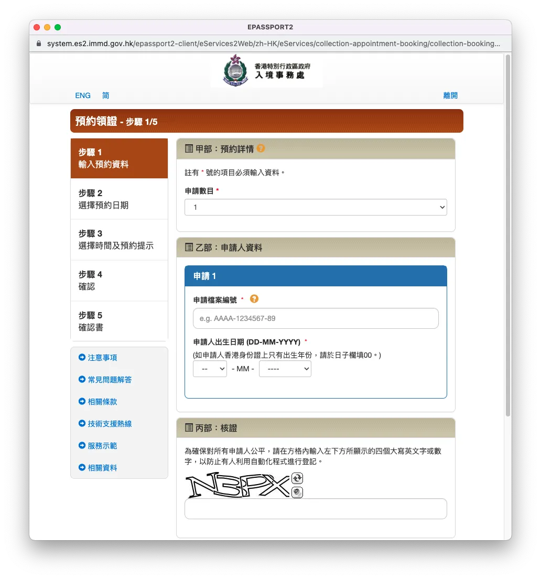This screenshot has width=541, height=579.
Task: Click the browser address bar URL
Action: coord(274,44)
